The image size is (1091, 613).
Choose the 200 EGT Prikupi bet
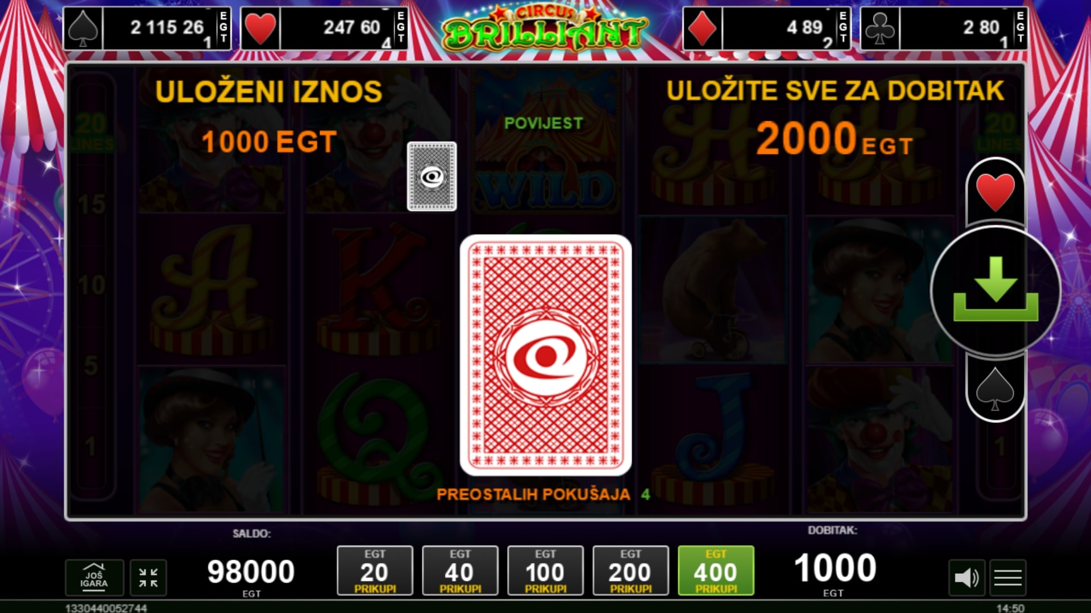tap(630, 571)
